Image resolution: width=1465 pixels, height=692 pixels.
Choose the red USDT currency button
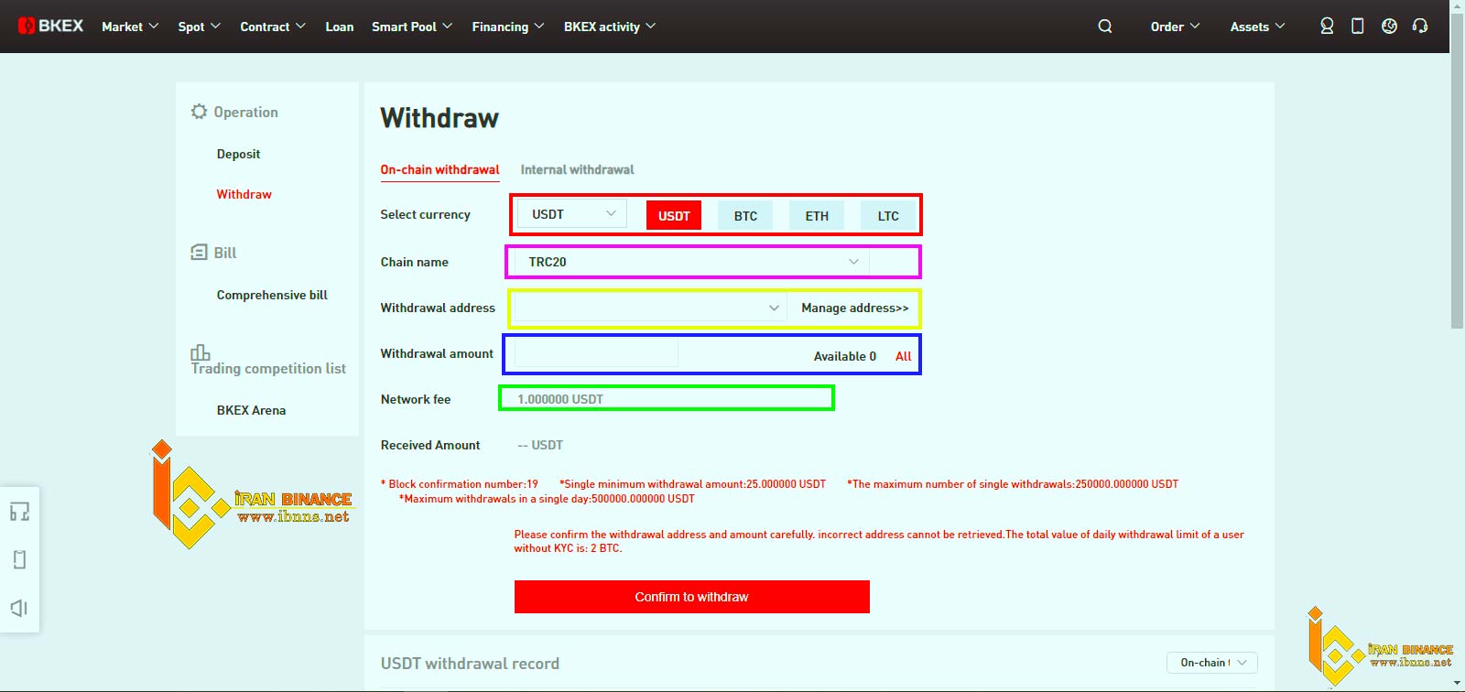[674, 215]
